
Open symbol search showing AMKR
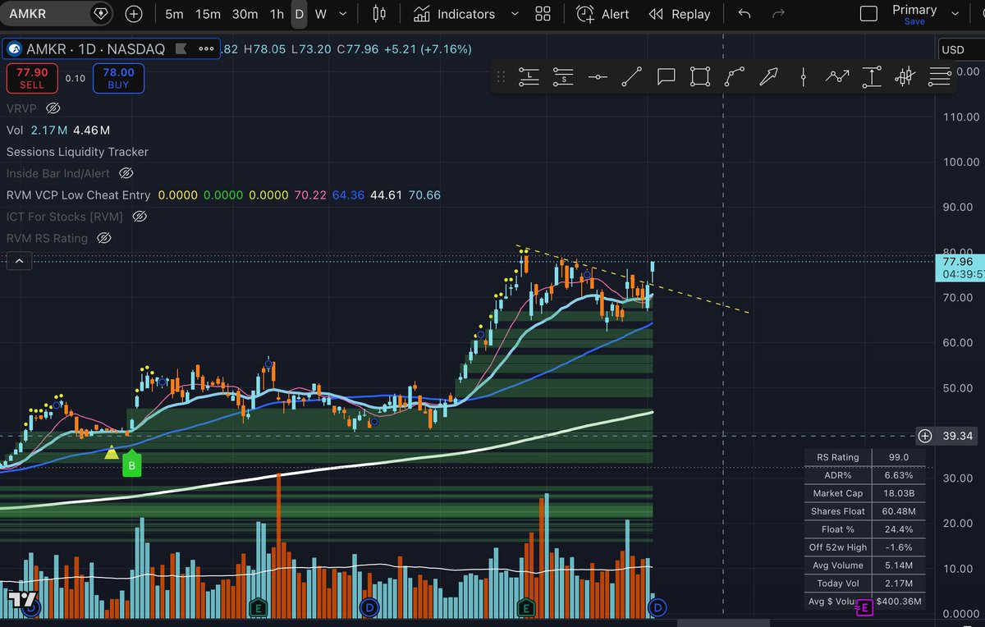(56, 14)
